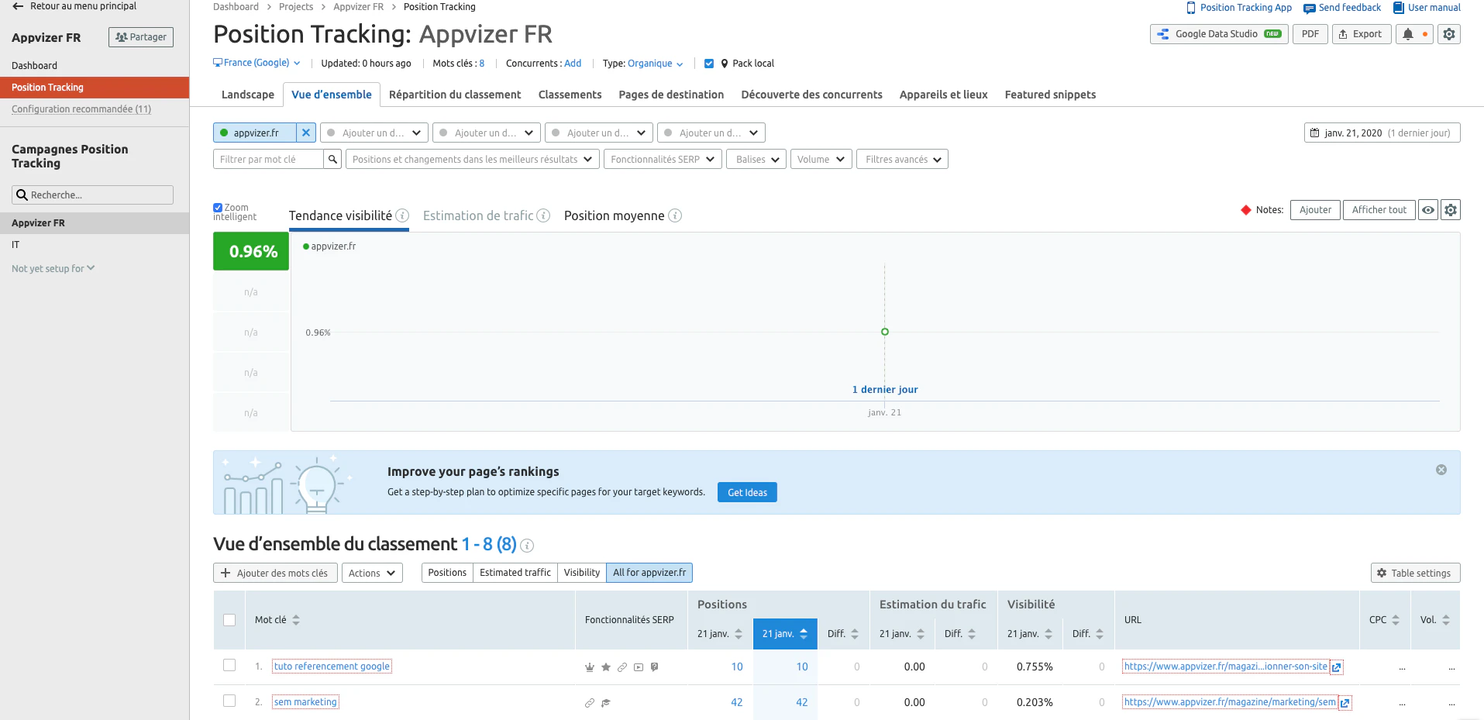Open the Volume filter dropdown

click(x=821, y=159)
